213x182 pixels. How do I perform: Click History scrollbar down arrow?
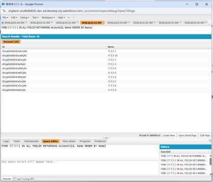point(210,174)
